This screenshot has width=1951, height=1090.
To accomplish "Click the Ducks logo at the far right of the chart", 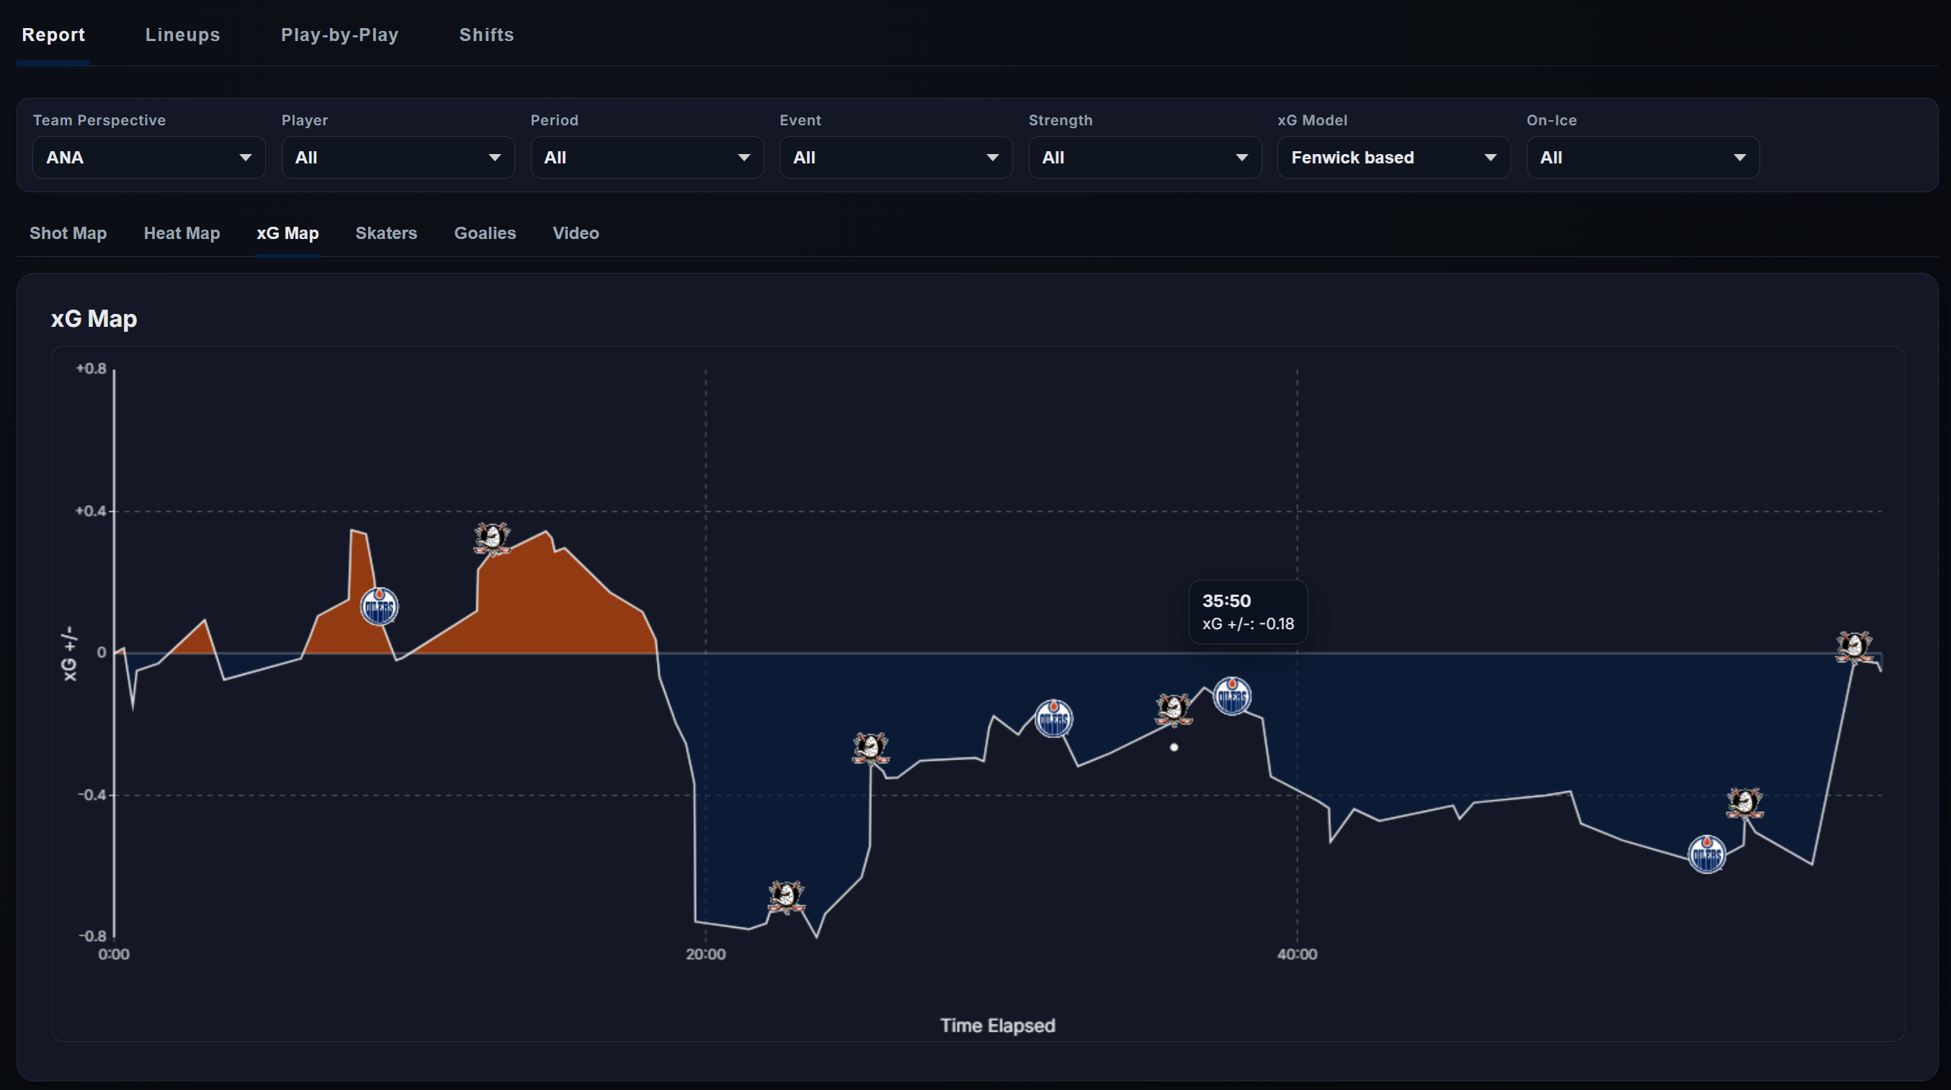I will [x=1853, y=647].
